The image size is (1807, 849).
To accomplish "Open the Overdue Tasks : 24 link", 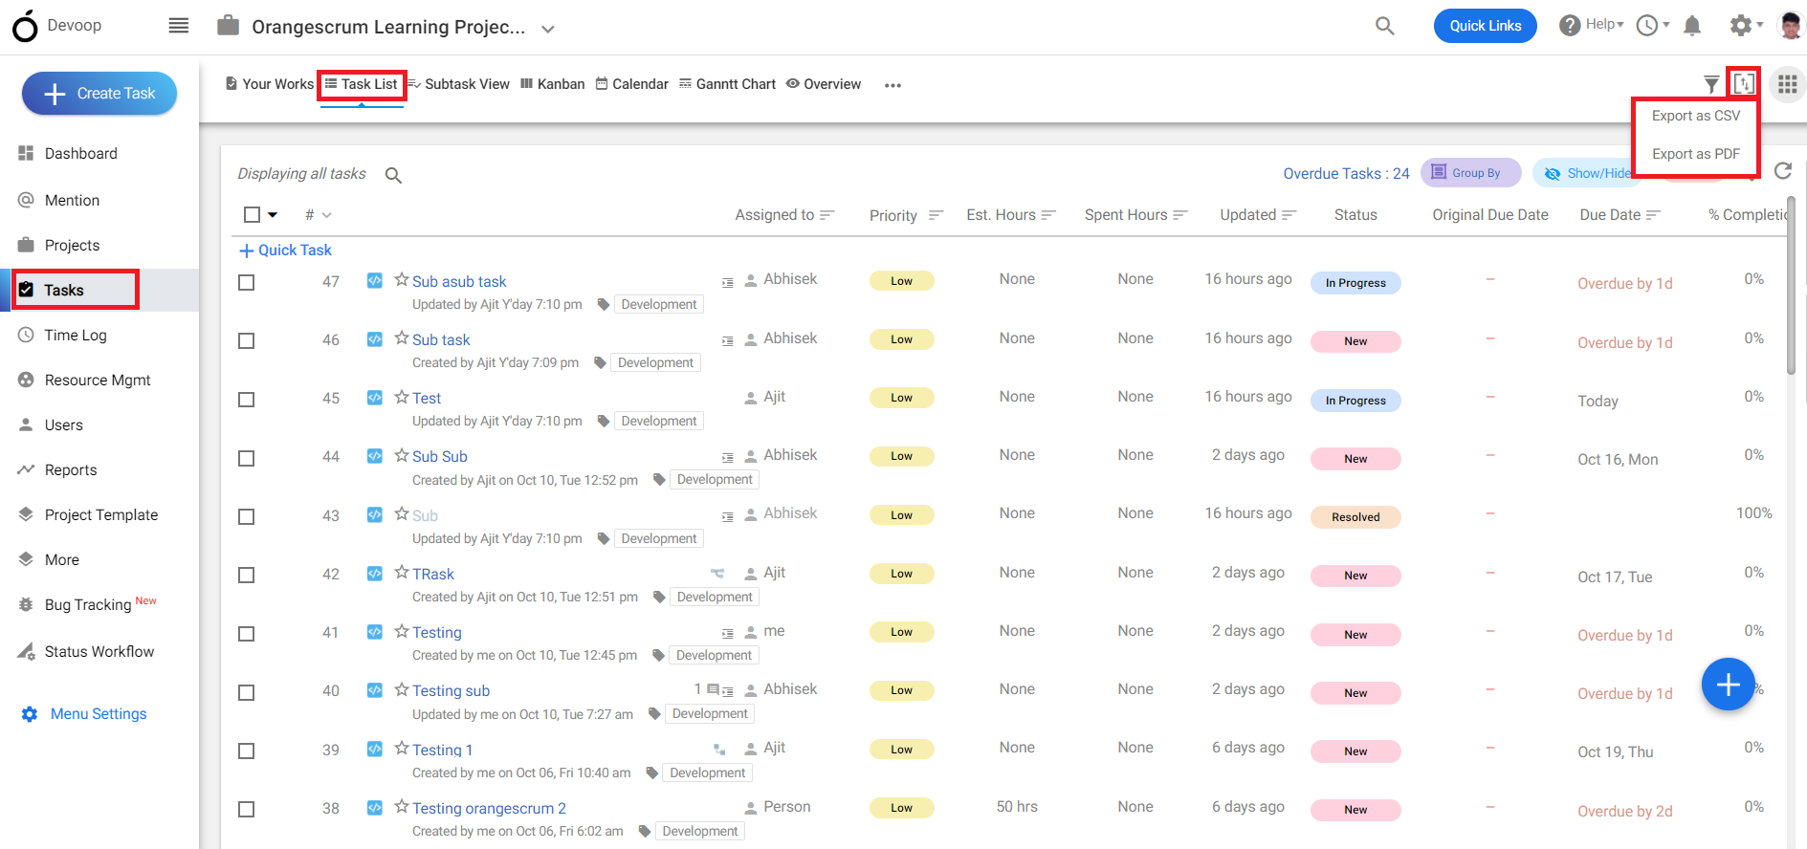I will 1346,173.
